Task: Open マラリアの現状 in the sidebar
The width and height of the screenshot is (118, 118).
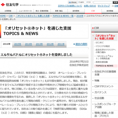Action: pyautogui.click(x=103, y=46)
